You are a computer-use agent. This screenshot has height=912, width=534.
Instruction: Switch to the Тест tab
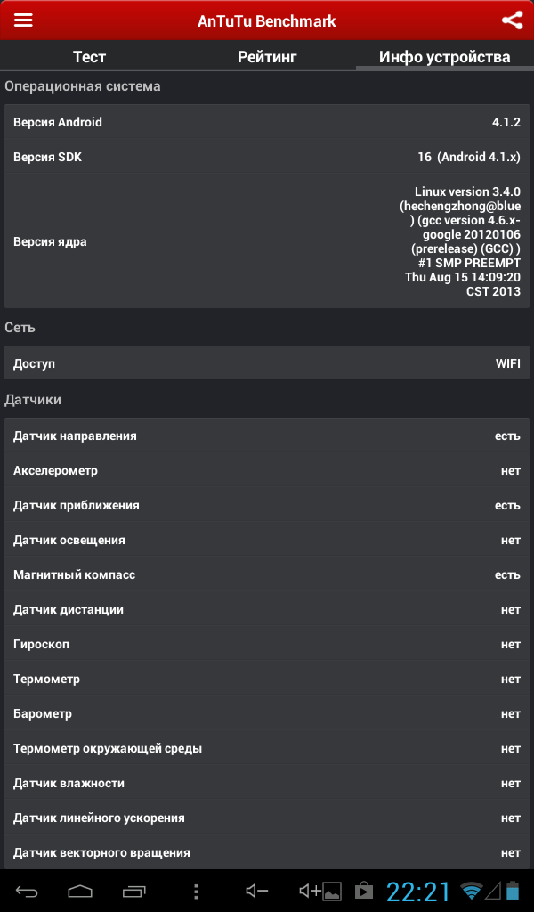89,56
